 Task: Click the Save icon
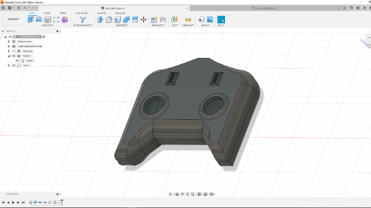tap(19, 8)
